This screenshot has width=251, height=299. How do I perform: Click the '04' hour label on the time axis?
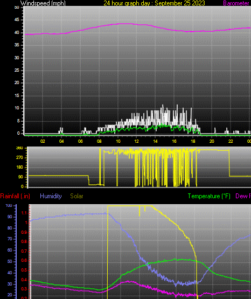coord(61,141)
